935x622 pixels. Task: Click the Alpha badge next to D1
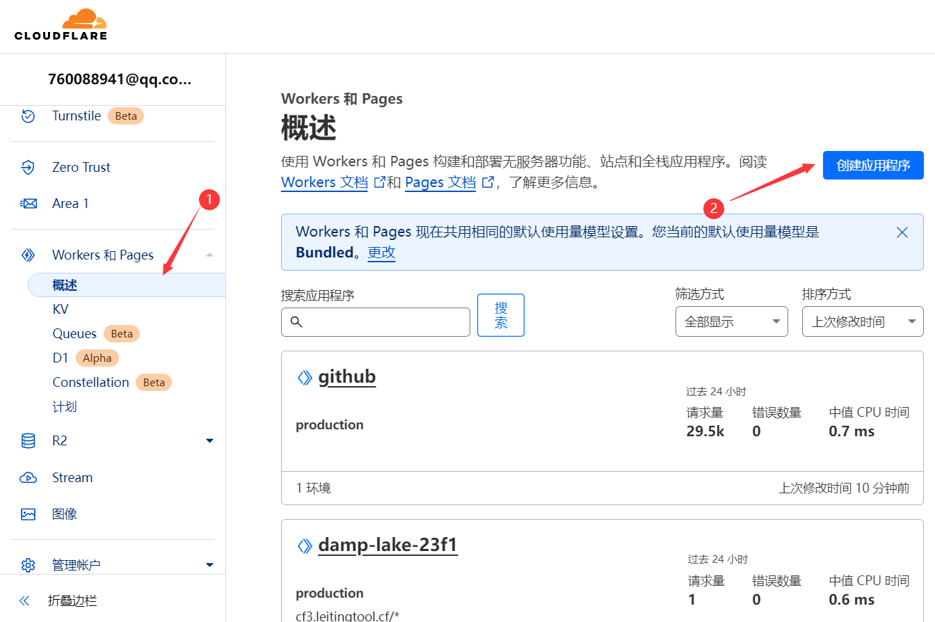[x=97, y=358]
